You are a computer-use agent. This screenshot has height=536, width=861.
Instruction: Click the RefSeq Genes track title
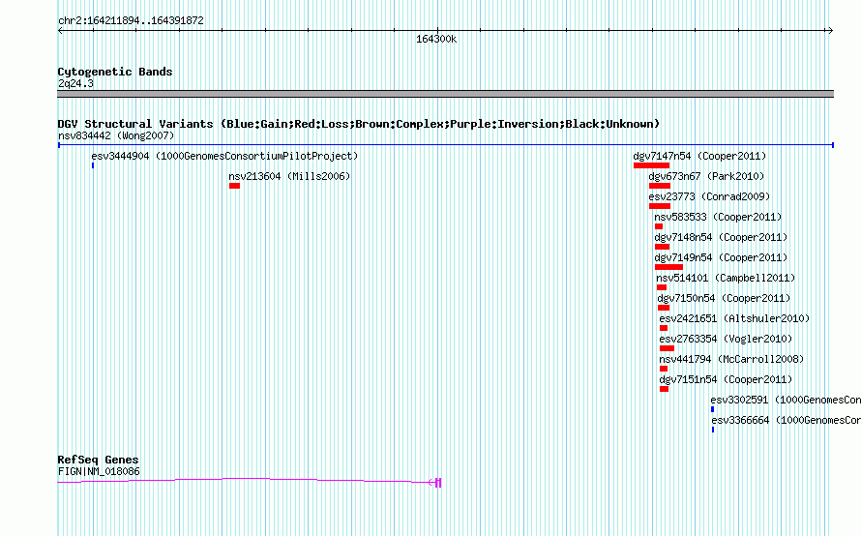tap(99, 460)
